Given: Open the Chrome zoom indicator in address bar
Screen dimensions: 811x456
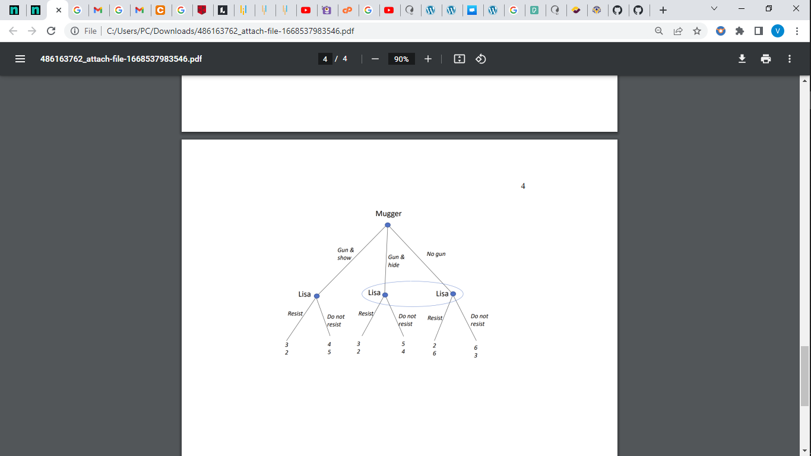Looking at the screenshot, I should 658,31.
